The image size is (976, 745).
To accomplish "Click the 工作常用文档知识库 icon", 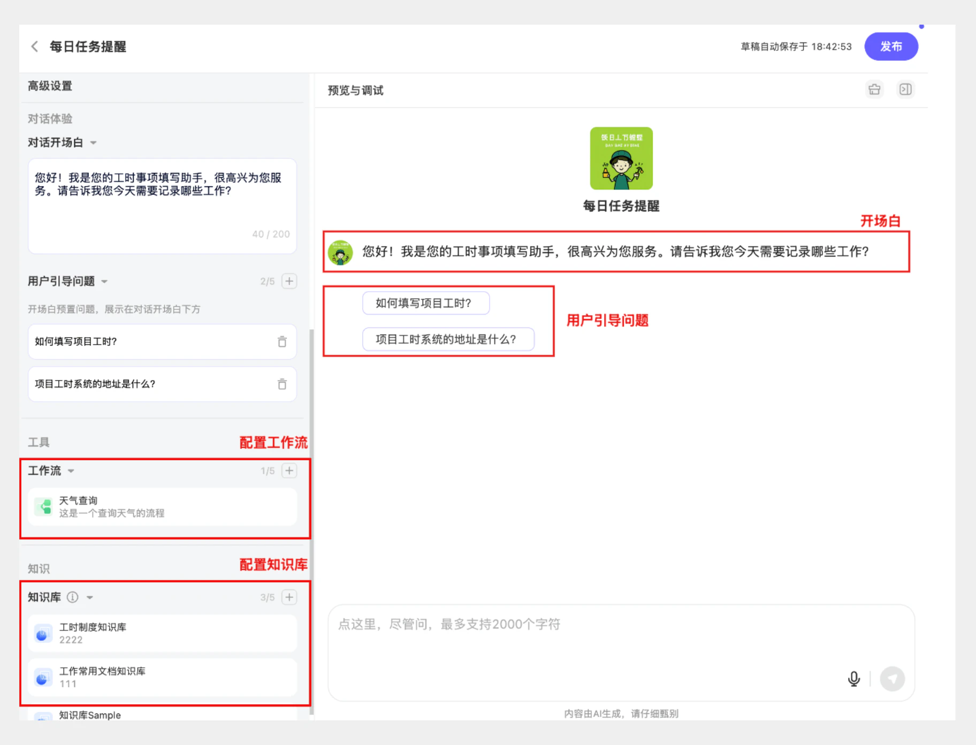I will pos(43,678).
